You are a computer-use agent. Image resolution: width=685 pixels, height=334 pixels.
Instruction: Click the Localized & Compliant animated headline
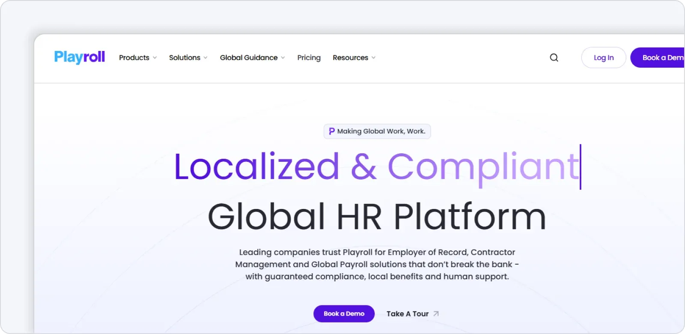(376, 167)
